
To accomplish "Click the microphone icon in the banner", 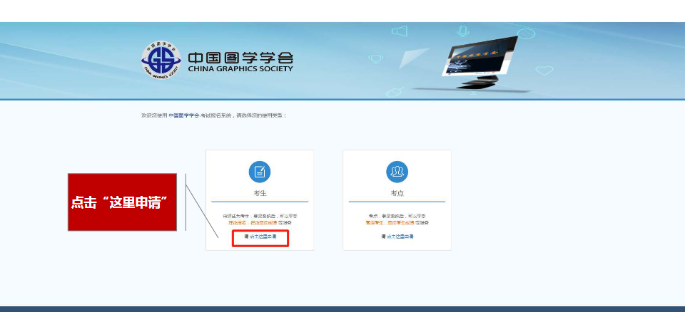I will pos(462,31).
